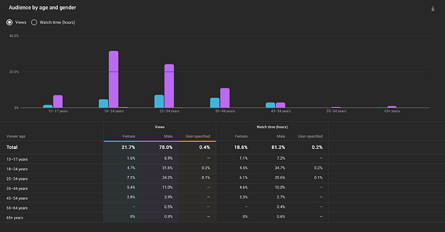This screenshot has width=445, height=232.
Task: Click the 'Watch time (hours)' table group header
Action: click(272, 127)
